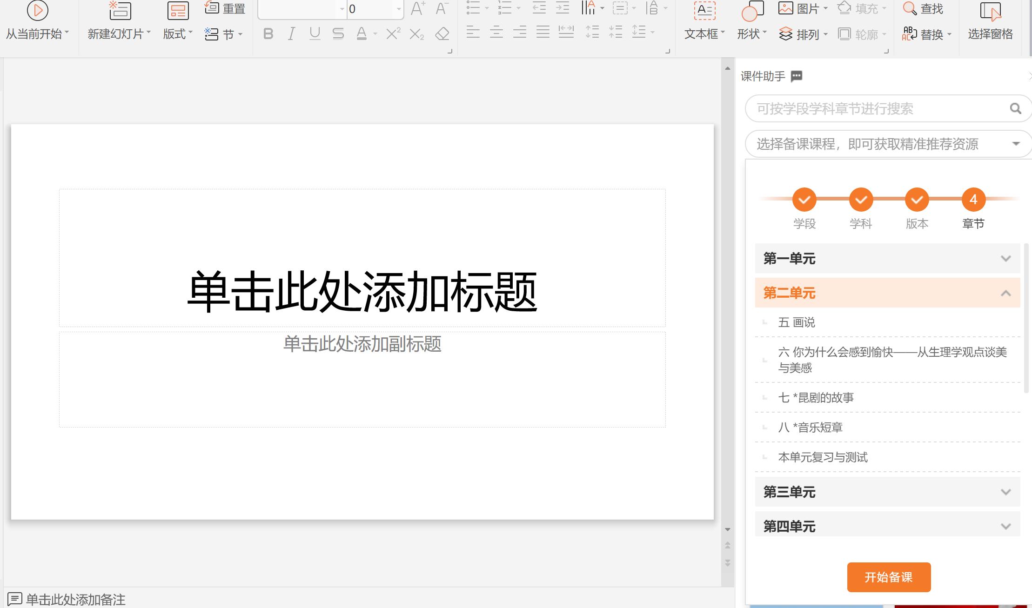Click the 选择窗格 selection pane icon

[990, 21]
